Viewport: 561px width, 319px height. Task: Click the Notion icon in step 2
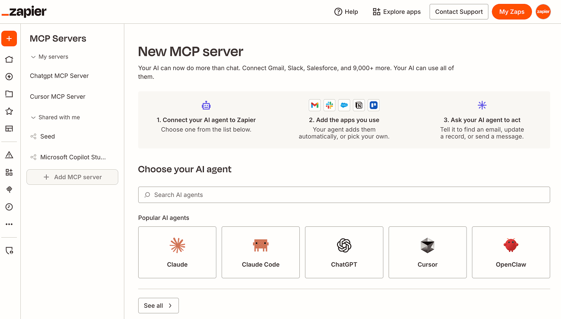tap(359, 105)
